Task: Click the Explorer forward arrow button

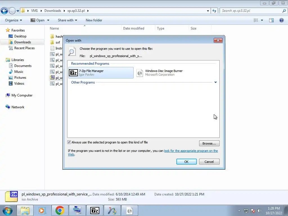Action: point(12,11)
